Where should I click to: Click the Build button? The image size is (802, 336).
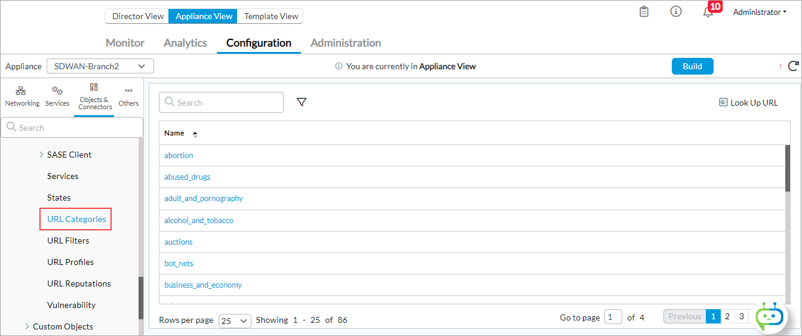pos(692,66)
